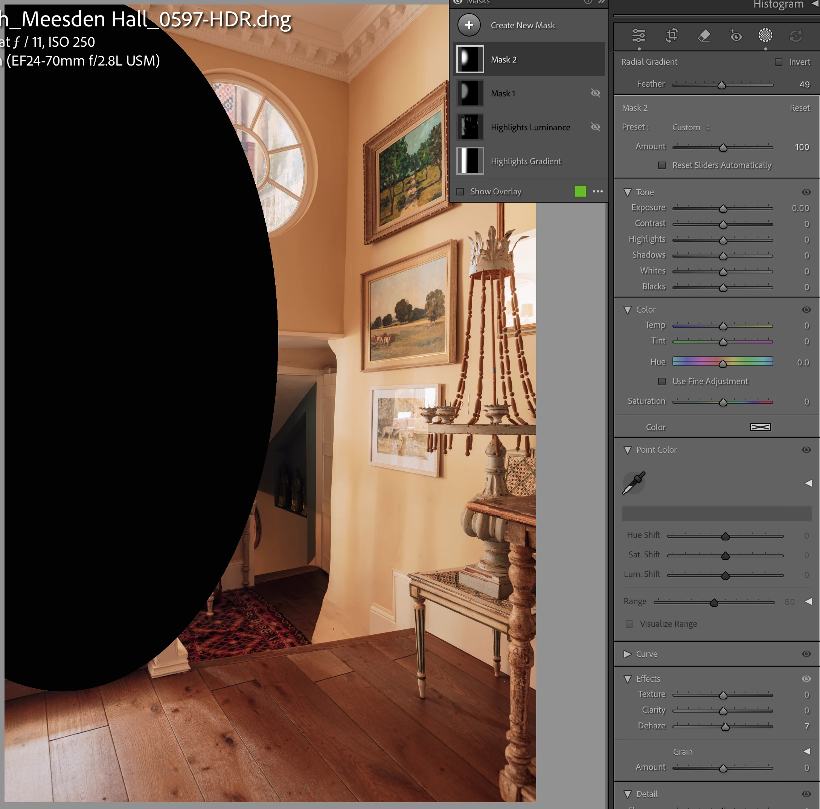Select the Red Eye correction tool
The width and height of the screenshot is (820, 809).
[x=736, y=36]
